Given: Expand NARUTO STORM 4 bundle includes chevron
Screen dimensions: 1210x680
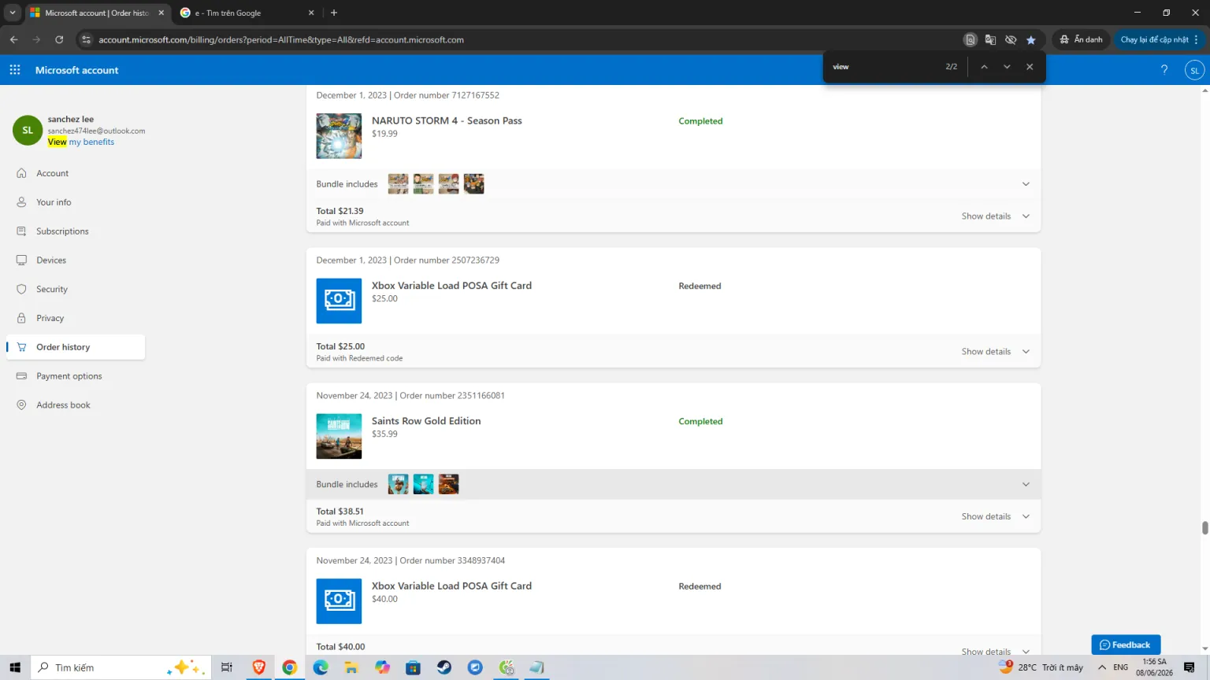Looking at the screenshot, I should pos(1026,184).
